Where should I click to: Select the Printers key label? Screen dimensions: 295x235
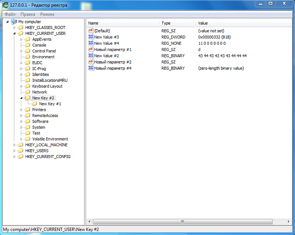tap(39, 110)
